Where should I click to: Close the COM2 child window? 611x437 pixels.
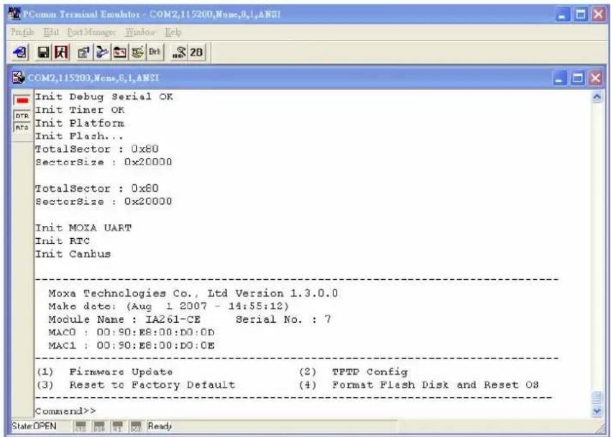pyautogui.click(x=597, y=78)
